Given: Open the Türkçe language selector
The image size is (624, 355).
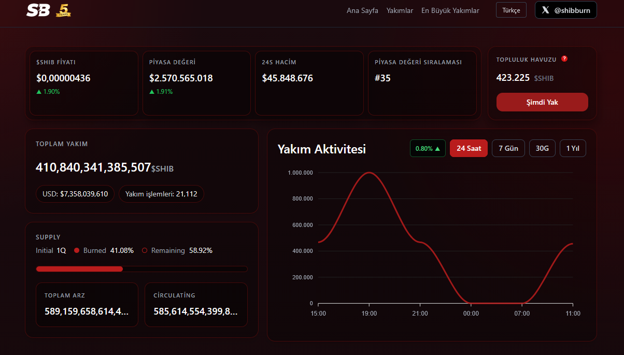Looking at the screenshot, I should pos(511,10).
